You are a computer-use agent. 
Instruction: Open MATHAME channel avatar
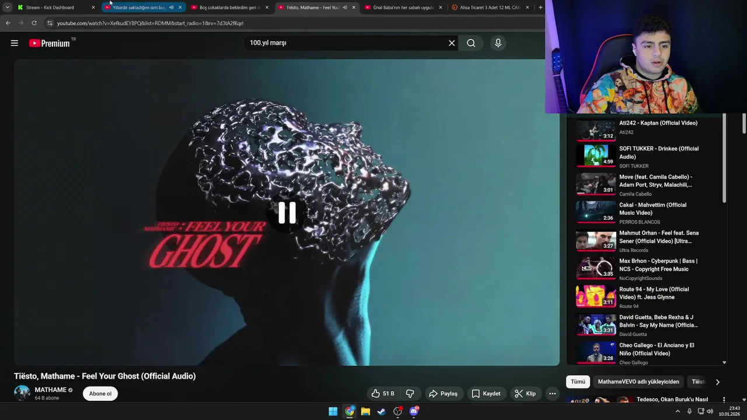point(22,393)
